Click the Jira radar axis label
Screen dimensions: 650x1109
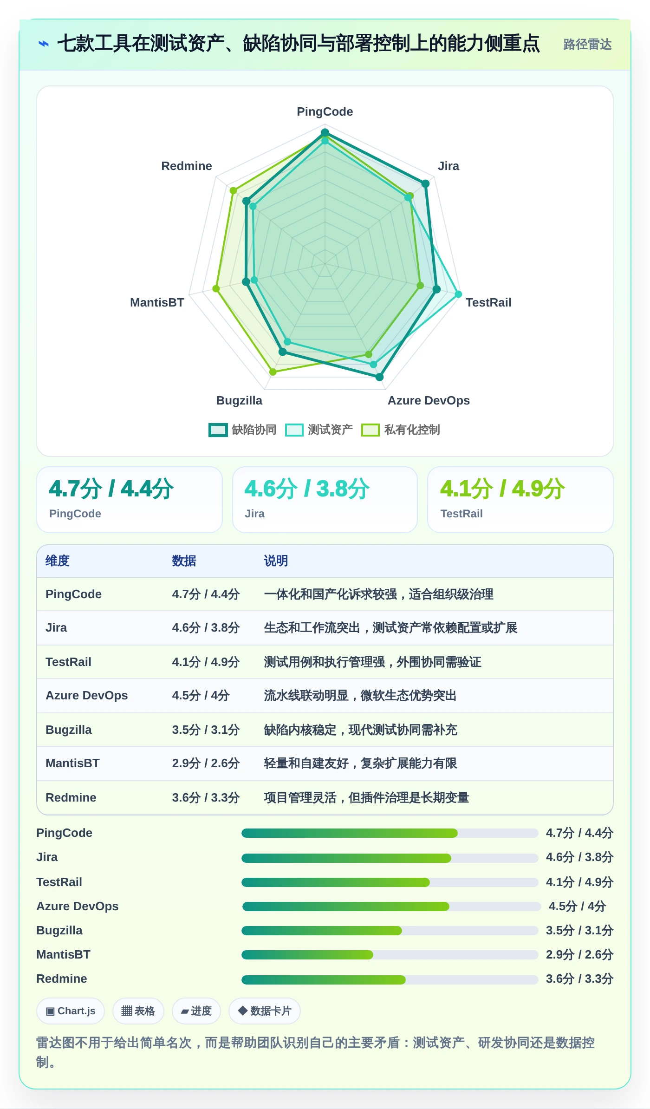tap(448, 166)
